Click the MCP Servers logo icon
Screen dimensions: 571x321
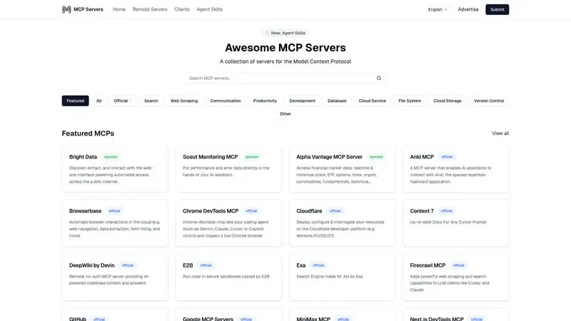[66, 9]
